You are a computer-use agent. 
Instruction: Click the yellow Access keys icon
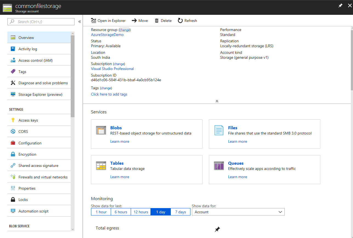13,120
